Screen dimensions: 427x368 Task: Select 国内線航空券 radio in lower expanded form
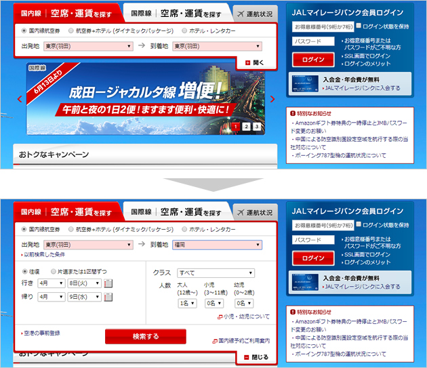[x=24, y=229]
